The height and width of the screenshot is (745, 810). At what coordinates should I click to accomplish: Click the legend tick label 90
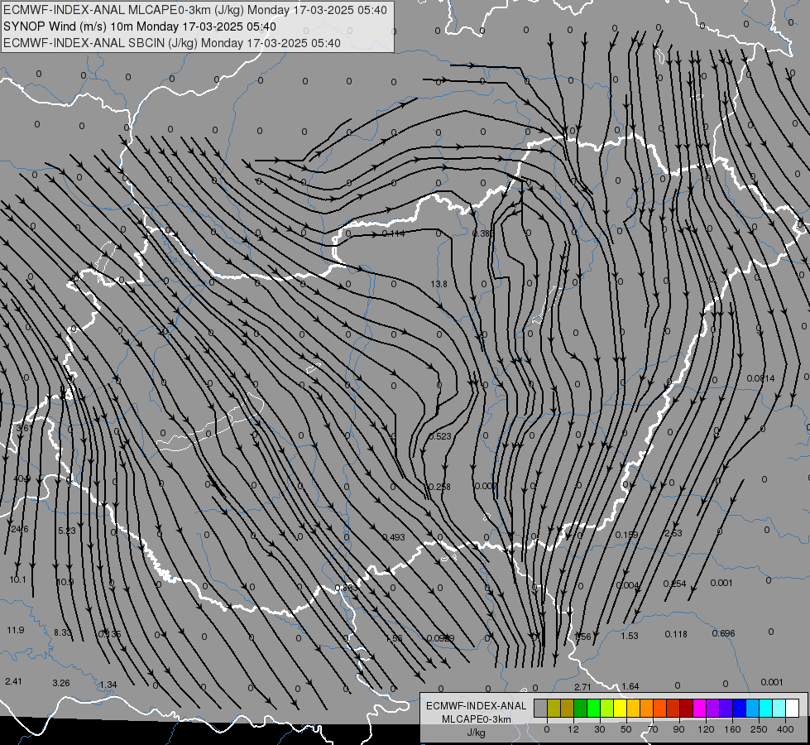point(678,729)
